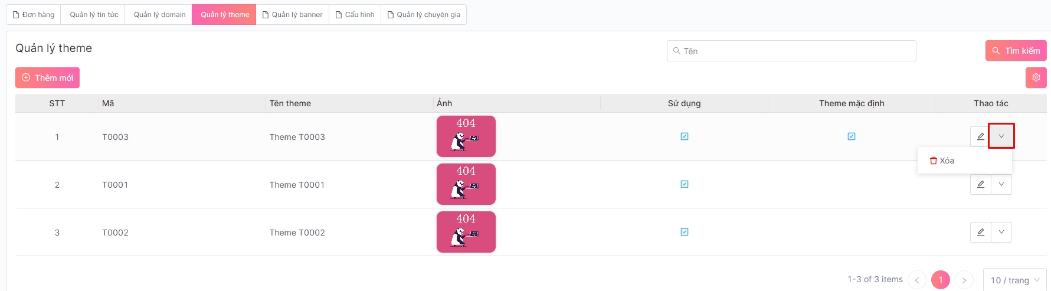Image resolution: width=1051 pixels, height=291 pixels.
Task: Toggle the Sử dụng checkbox for T0002
Action: pyautogui.click(x=685, y=232)
